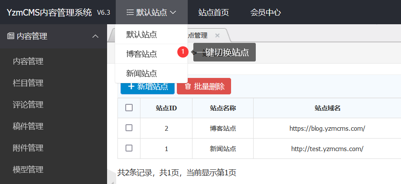Click the plus icon on 新增站点
Viewport: 401px width, 184px height.
tap(131, 86)
